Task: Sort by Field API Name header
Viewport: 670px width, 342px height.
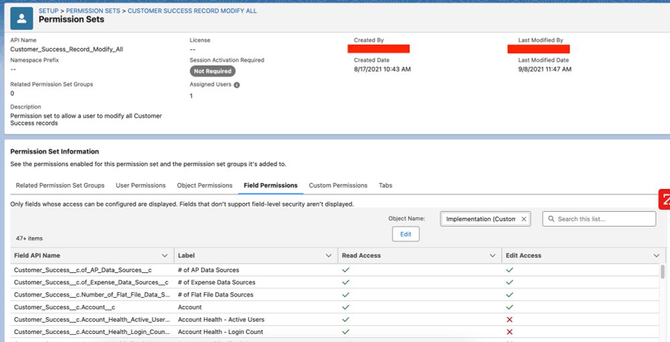Action: point(37,255)
